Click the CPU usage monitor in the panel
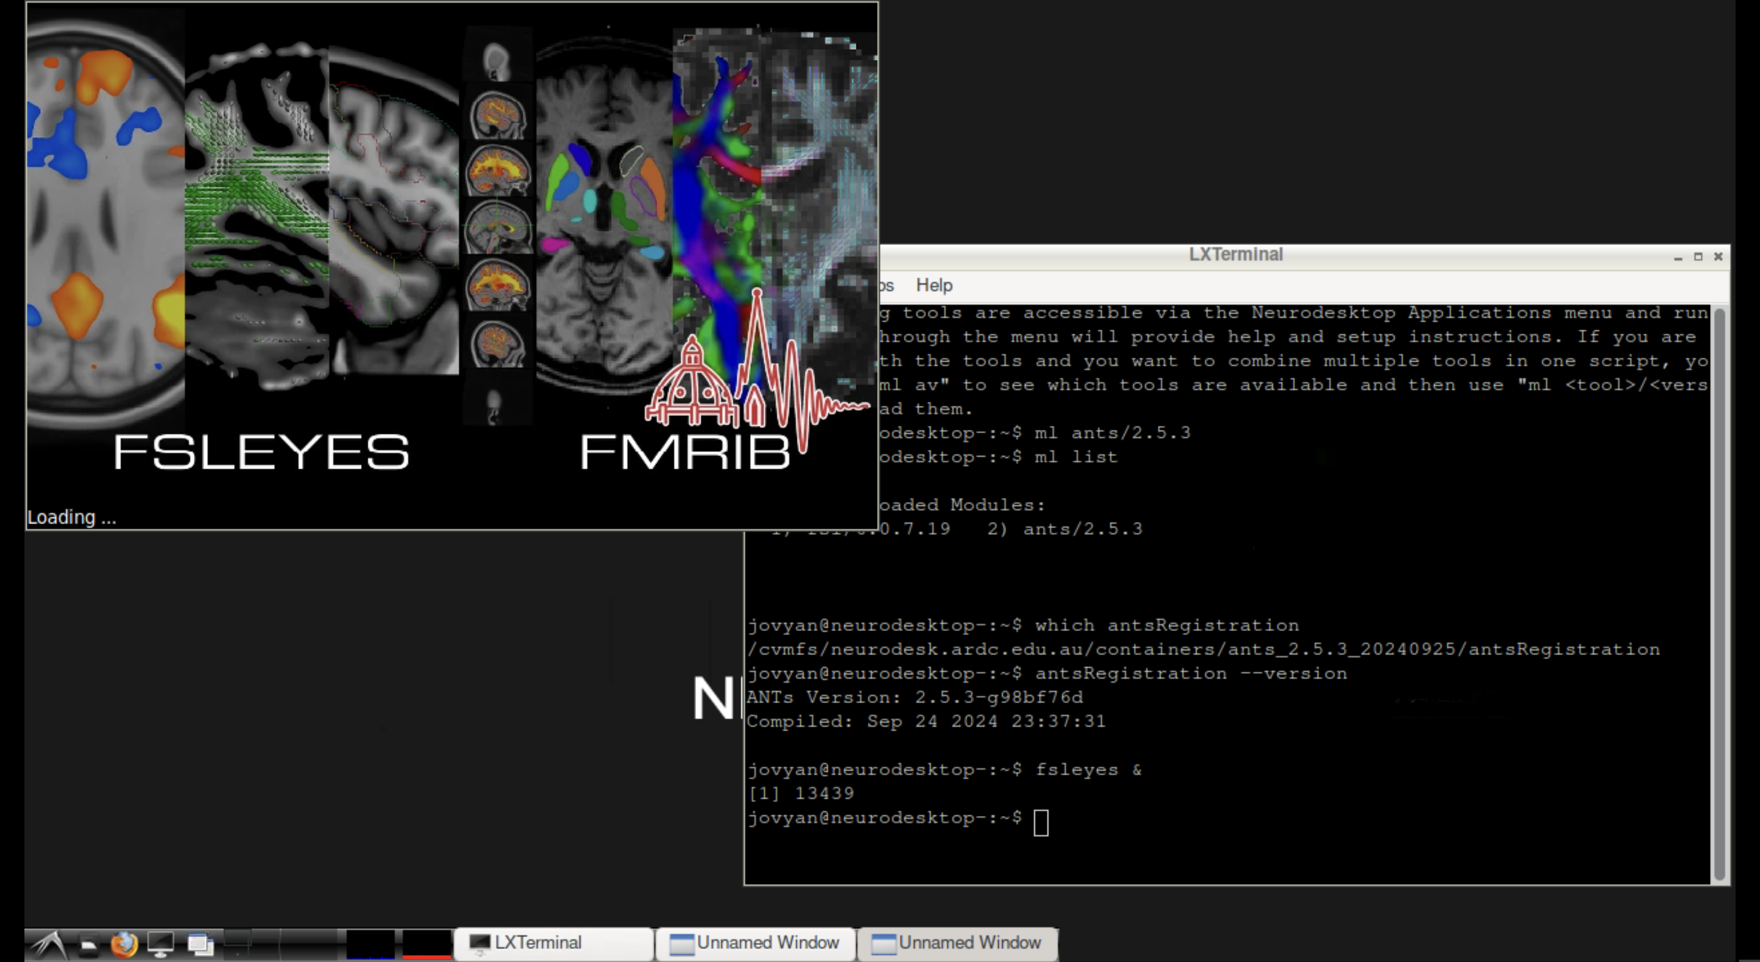The image size is (1760, 962). pos(370,945)
